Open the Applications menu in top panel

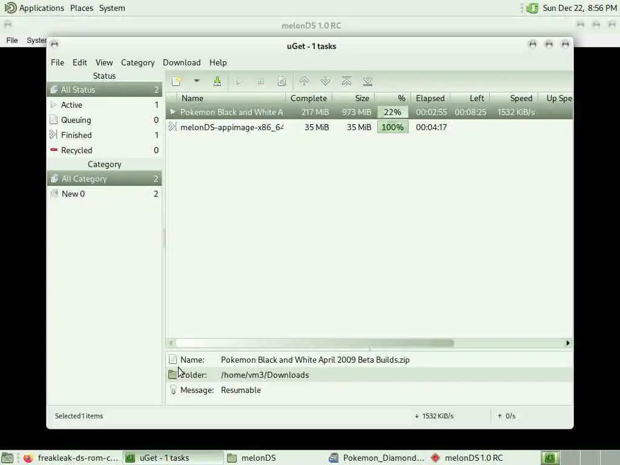click(35, 8)
